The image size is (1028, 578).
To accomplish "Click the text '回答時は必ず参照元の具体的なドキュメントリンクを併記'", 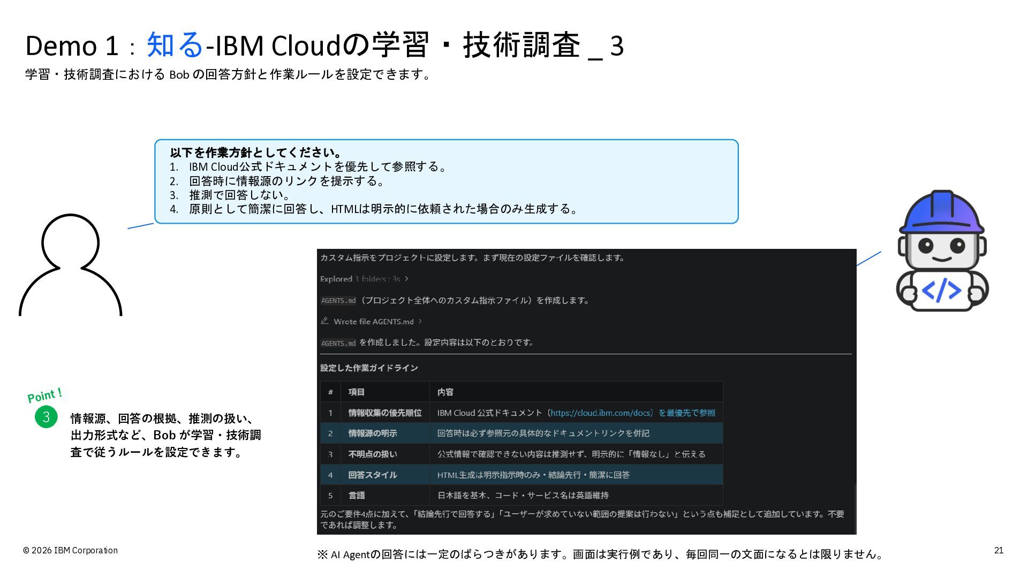I will [543, 433].
